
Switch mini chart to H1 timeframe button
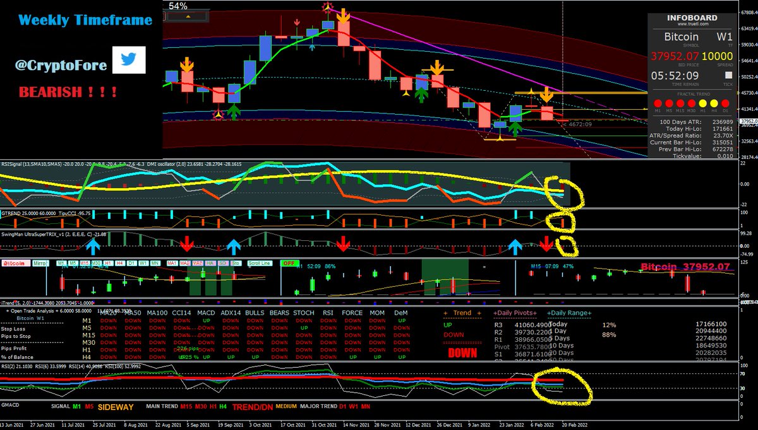click(108, 263)
